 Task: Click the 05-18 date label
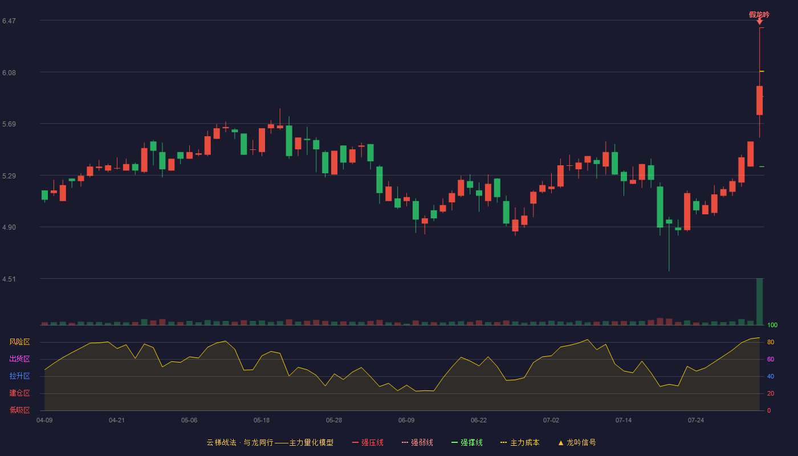(262, 420)
